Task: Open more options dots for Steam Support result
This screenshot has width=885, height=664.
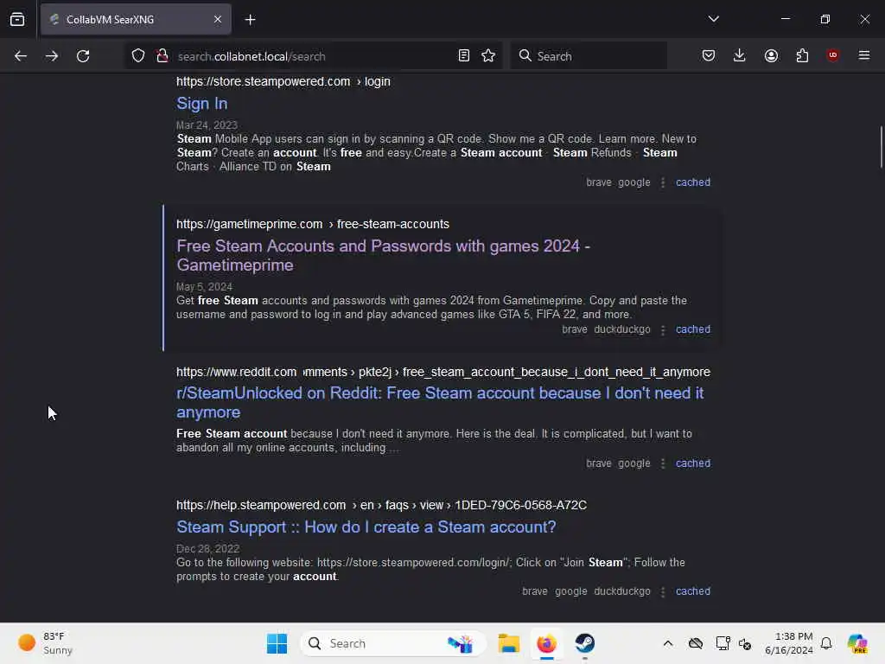Action: (663, 591)
